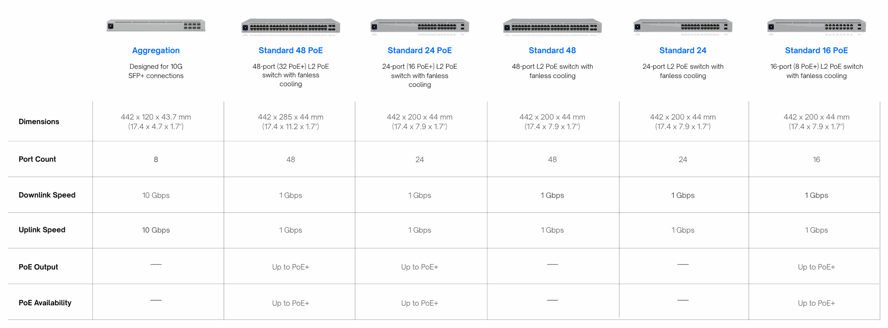
Task: Click the Aggregation 442 x 120 dimensions cell
Action: tap(156, 121)
